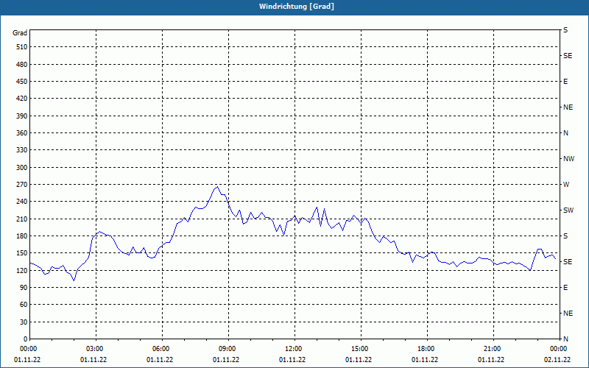Image resolution: width=589 pixels, height=368 pixels.
Task: Select the 'S' compass label beside the 180 gridline
Action: pyautogui.click(x=565, y=236)
